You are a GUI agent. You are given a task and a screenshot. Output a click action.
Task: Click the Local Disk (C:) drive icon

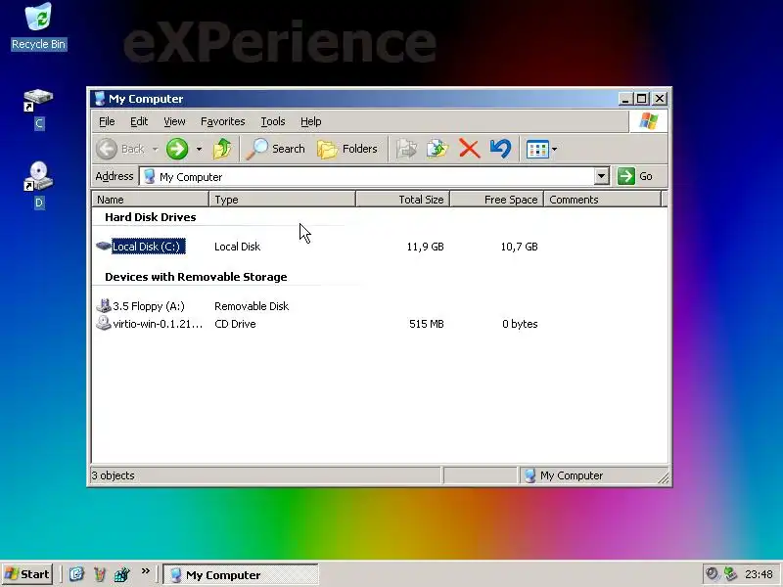coord(104,247)
